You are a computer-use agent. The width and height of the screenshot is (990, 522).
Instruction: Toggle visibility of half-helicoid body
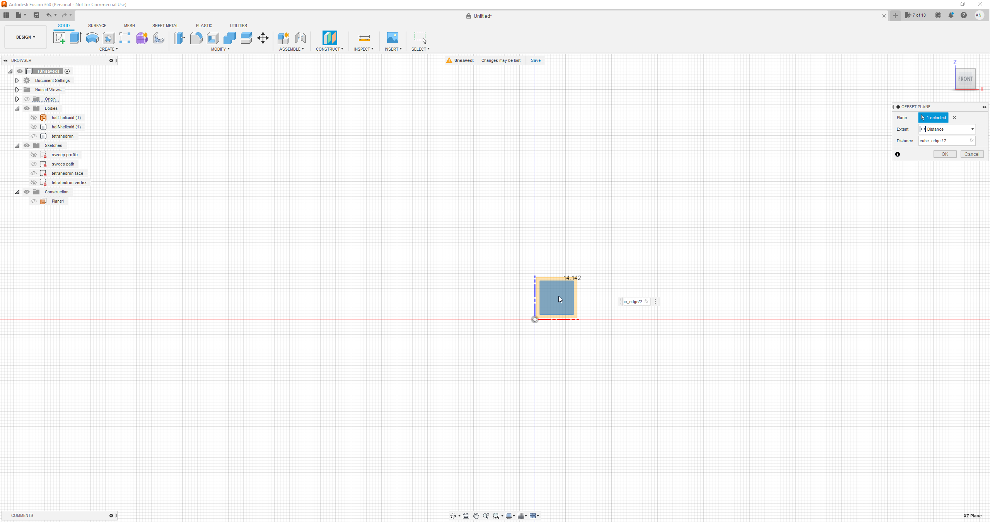[x=33, y=117]
